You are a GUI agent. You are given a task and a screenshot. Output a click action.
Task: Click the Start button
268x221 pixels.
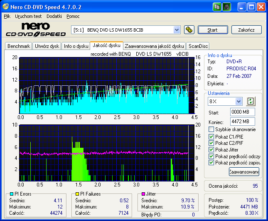213,30
